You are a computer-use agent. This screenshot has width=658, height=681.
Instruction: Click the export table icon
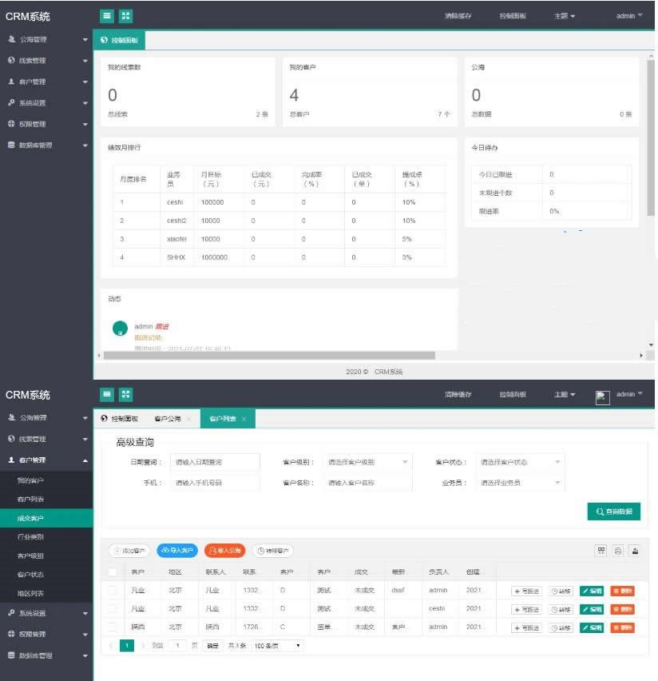(x=635, y=551)
